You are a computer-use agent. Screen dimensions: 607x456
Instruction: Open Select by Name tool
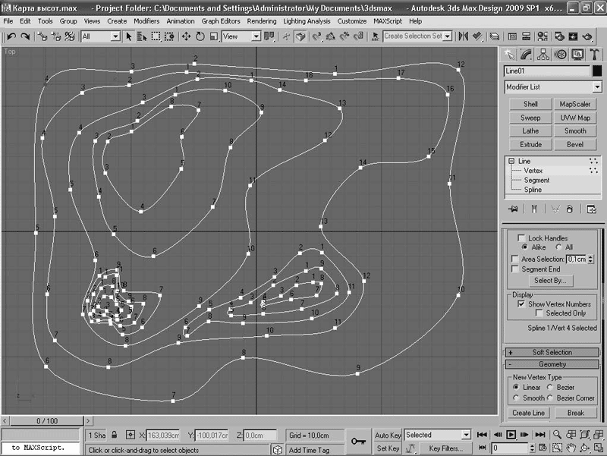(x=142, y=36)
